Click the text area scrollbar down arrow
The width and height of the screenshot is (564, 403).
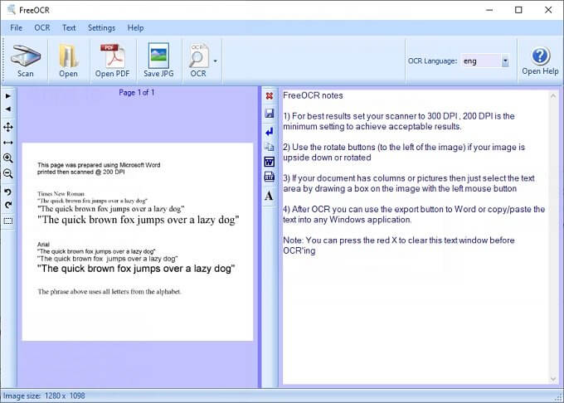(x=553, y=379)
